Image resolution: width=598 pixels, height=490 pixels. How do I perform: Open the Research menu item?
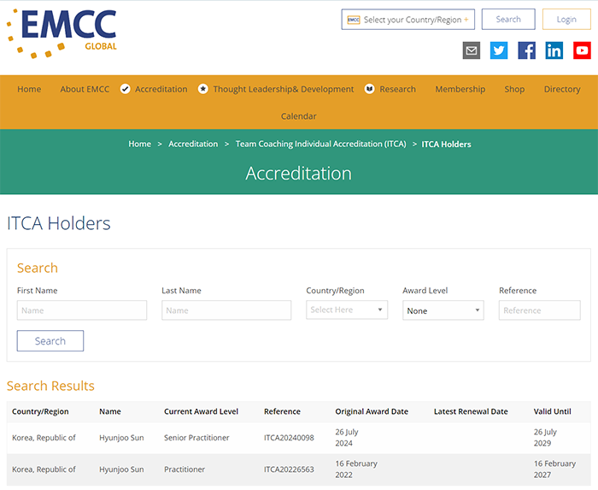click(397, 89)
